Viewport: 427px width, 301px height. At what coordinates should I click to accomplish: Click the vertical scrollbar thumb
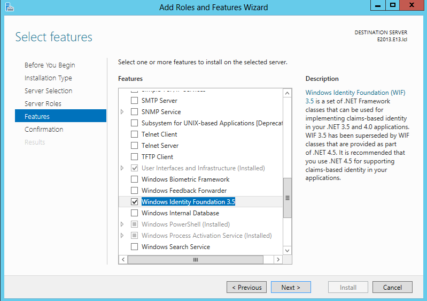(x=288, y=198)
